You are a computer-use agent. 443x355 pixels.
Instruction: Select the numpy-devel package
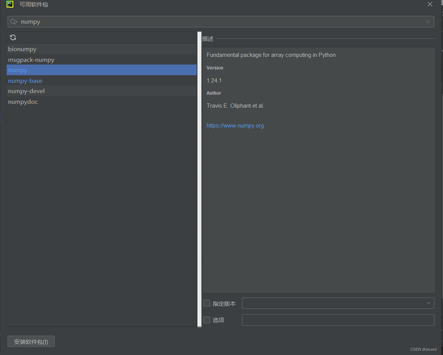coord(102,91)
